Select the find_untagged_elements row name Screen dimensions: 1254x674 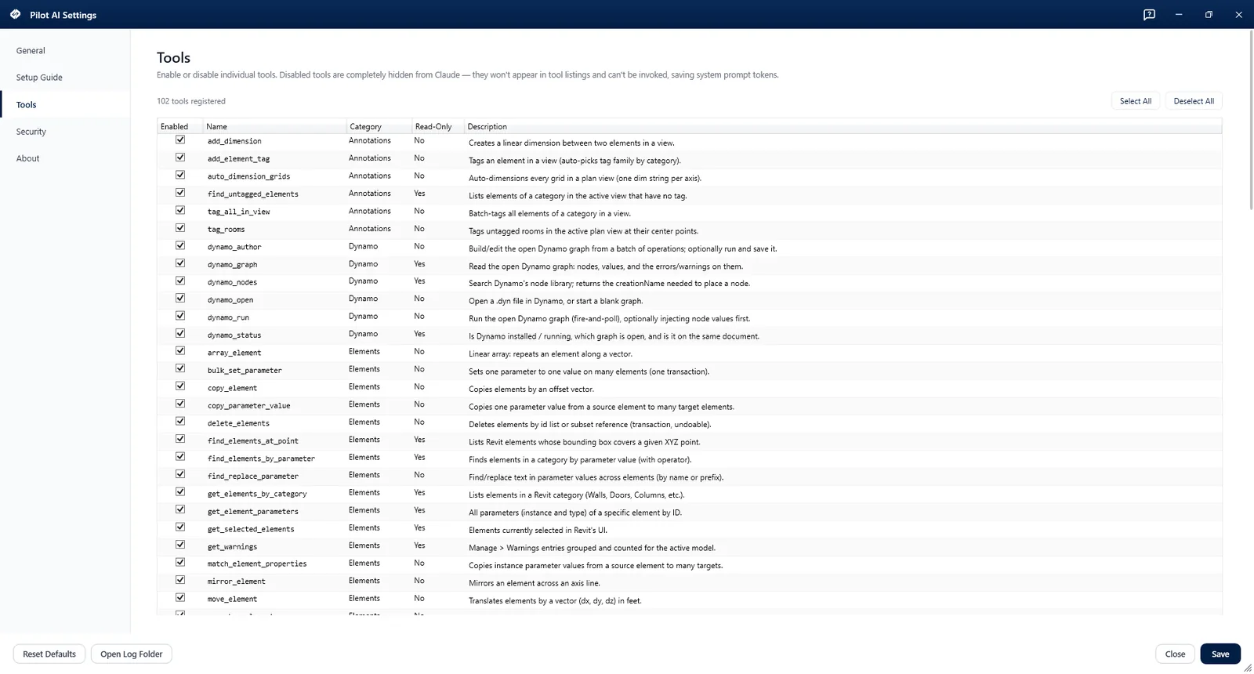point(252,194)
